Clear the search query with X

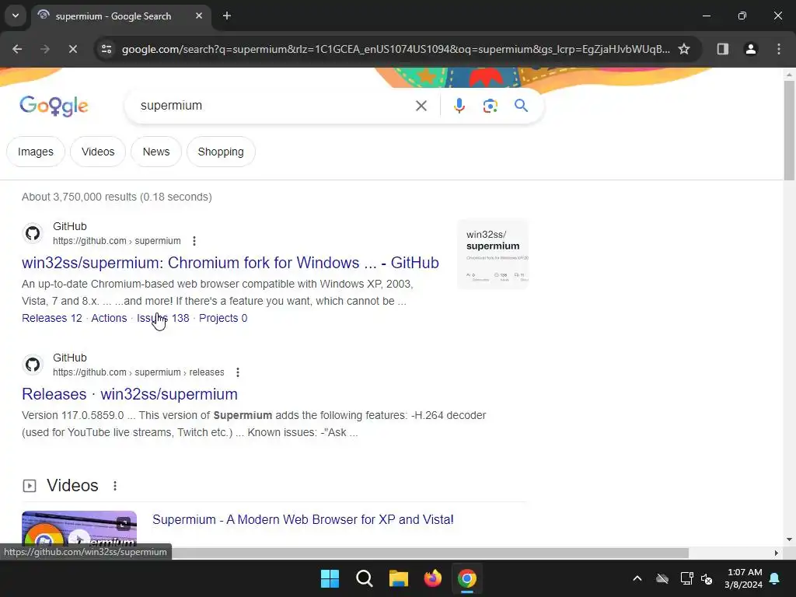pos(421,106)
